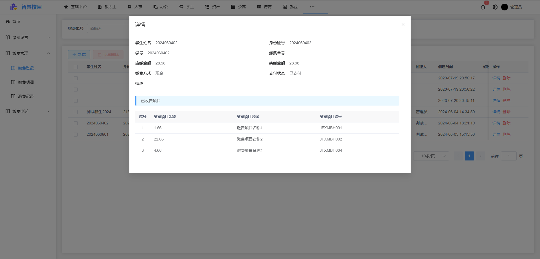Select 缴费明细 in the sidebar
Screen dimensions: 540x259
pyautogui.click(x=26, y=82)
